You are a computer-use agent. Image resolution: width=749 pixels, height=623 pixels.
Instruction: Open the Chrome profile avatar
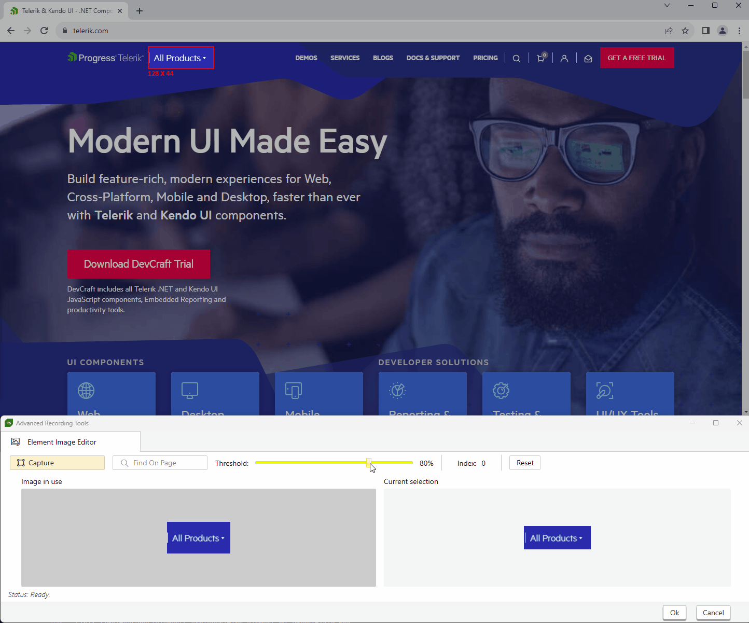[x=723, y=31]
